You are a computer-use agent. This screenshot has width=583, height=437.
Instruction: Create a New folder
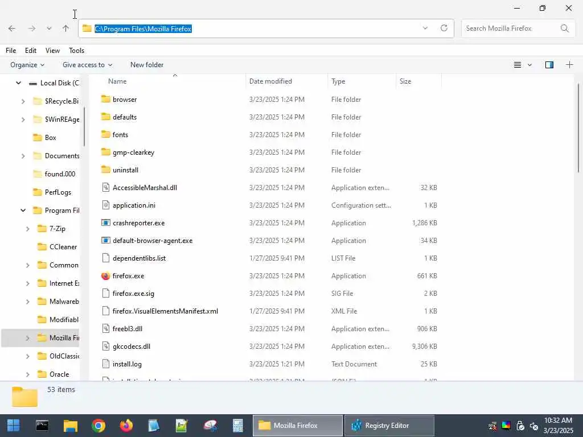click(x=147, y=65)
